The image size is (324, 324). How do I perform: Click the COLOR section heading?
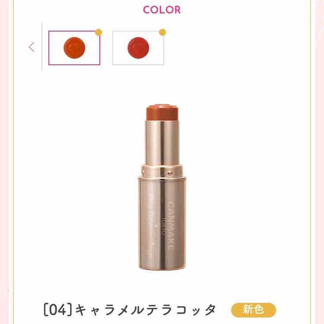click(x=162, y=10)
